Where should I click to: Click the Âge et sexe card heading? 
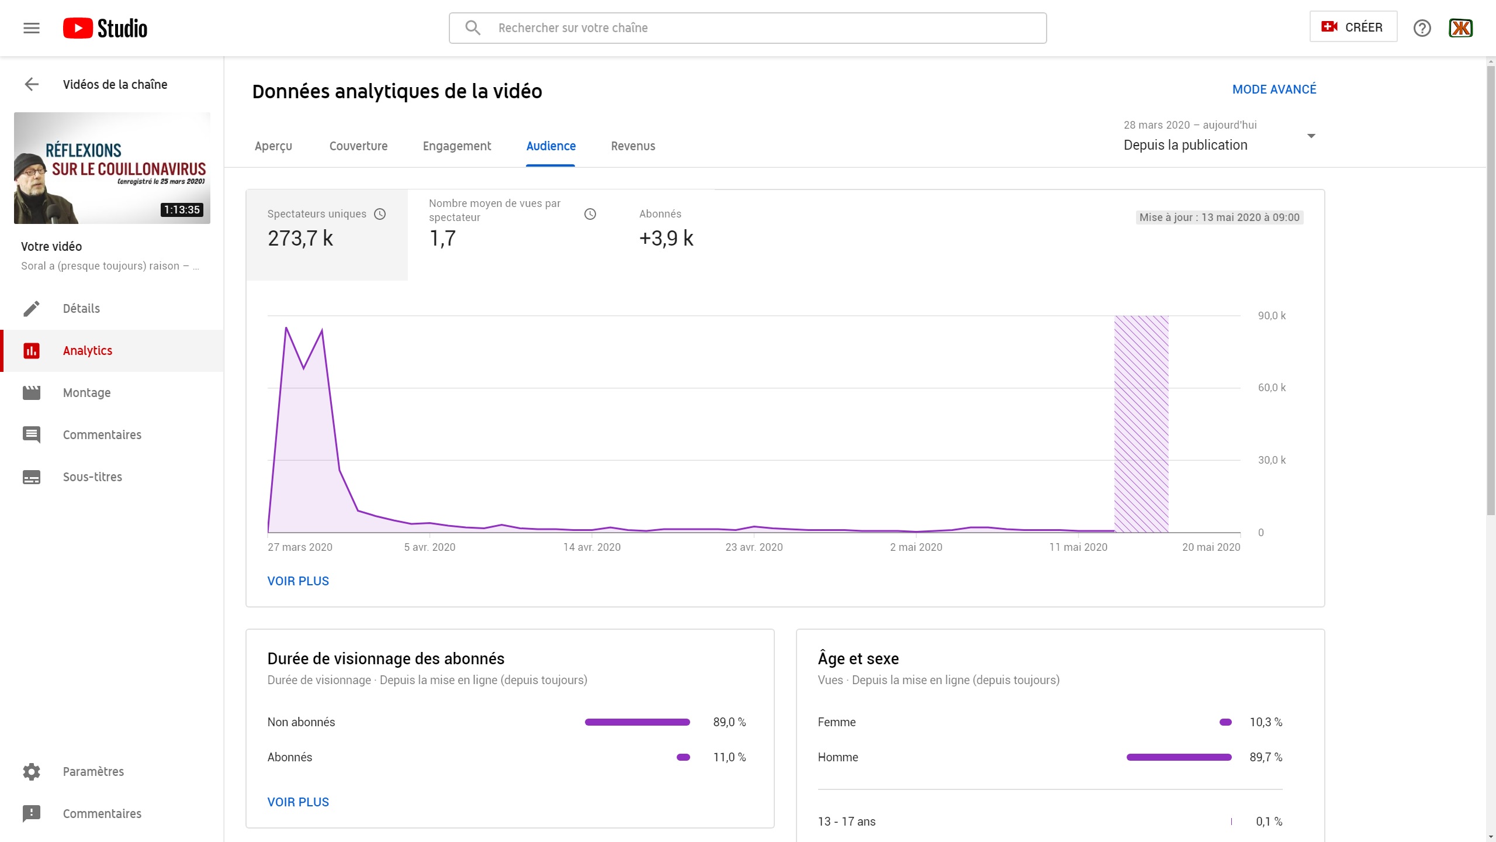click(858, 659)
